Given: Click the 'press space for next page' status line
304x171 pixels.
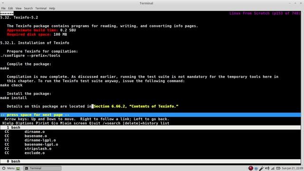Looking at the screenshot, I should point(151,115).
